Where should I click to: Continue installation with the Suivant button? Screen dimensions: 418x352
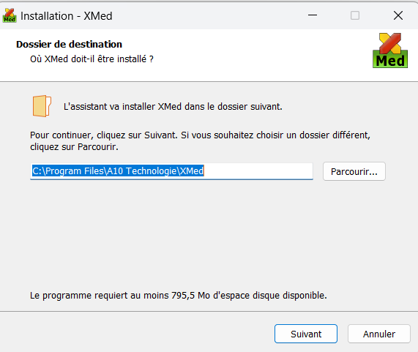click(306, 334)
